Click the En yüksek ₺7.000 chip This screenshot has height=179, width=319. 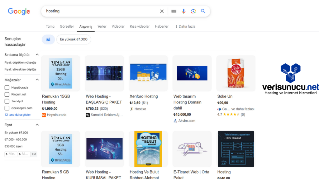74,39
